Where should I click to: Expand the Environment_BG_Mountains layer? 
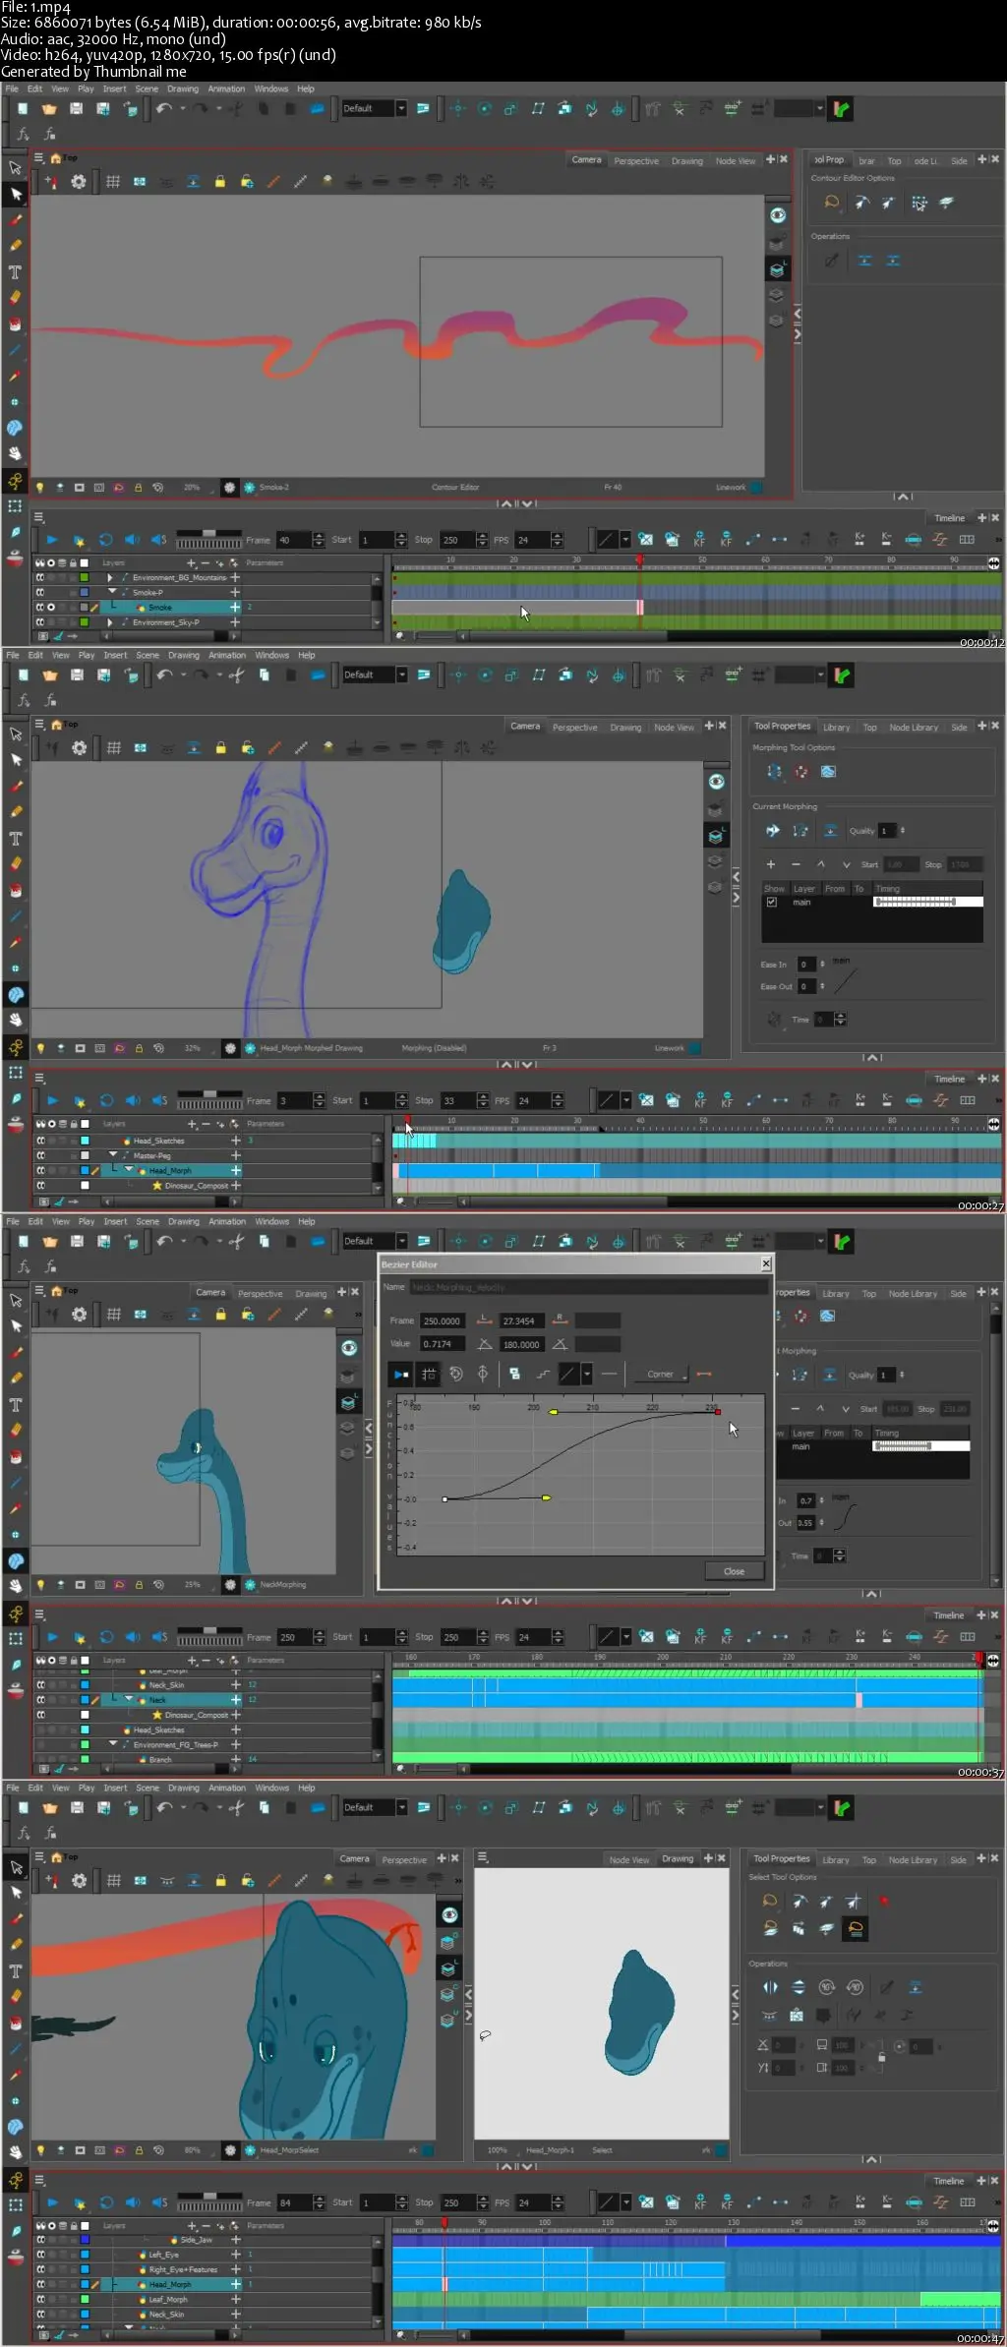[110, 577]
